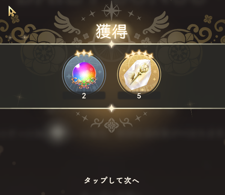225x195 pixels.
Task: Click the rainbow orb reward icon
Action: 84,75
